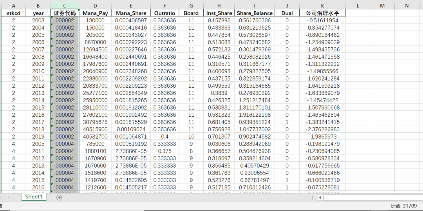The width and height of the screenshot is (423, 211).
Task: Select the year cell 2003
Action: (38, 20)
